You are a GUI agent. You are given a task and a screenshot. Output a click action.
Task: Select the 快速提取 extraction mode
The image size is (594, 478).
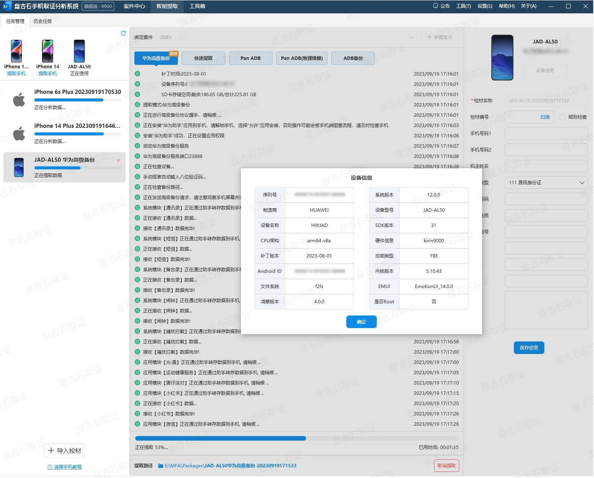203,58
